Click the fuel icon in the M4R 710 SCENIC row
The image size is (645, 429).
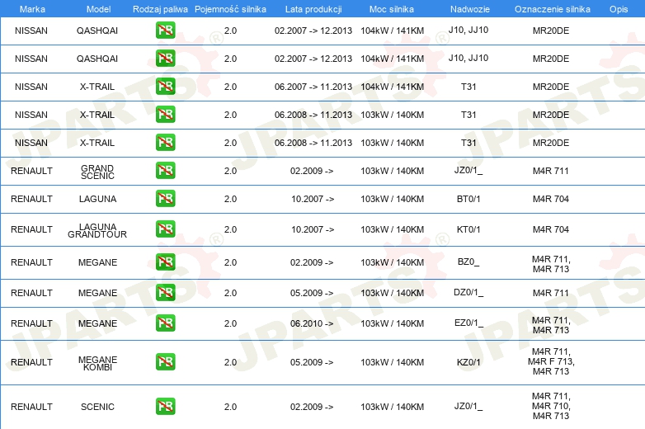pos(165,407)
